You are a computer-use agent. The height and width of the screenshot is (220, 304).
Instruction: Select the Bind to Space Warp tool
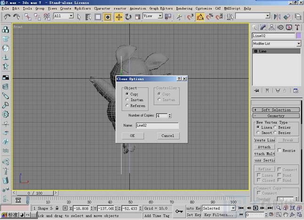coord(47,17)
